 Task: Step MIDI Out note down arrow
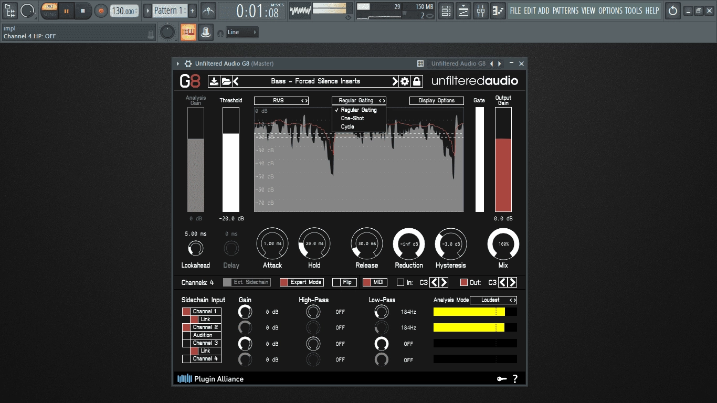coord(503,282)
